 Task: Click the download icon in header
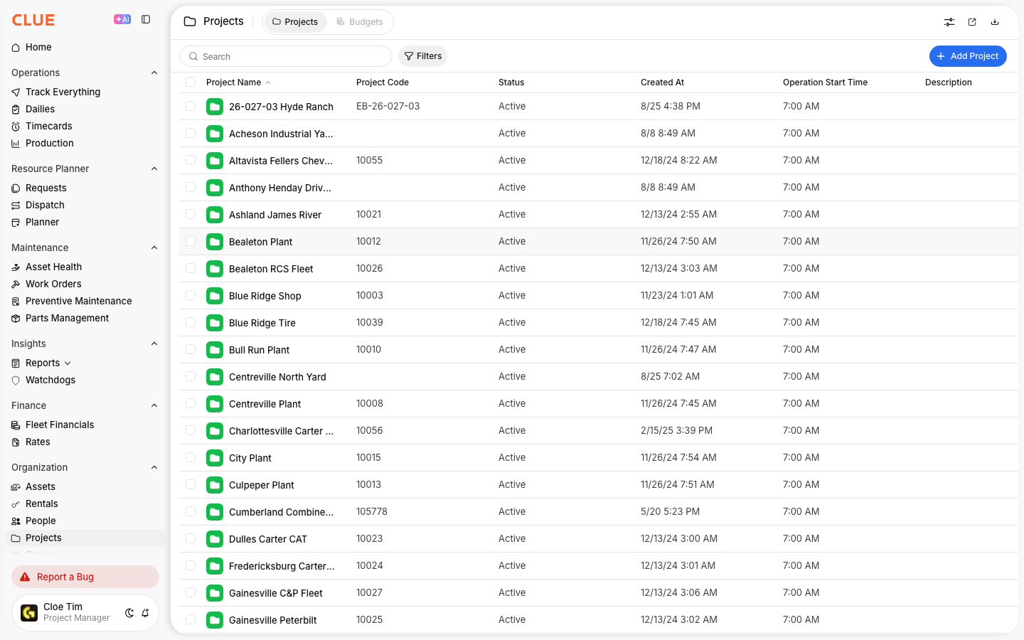[x=995, y=22]
